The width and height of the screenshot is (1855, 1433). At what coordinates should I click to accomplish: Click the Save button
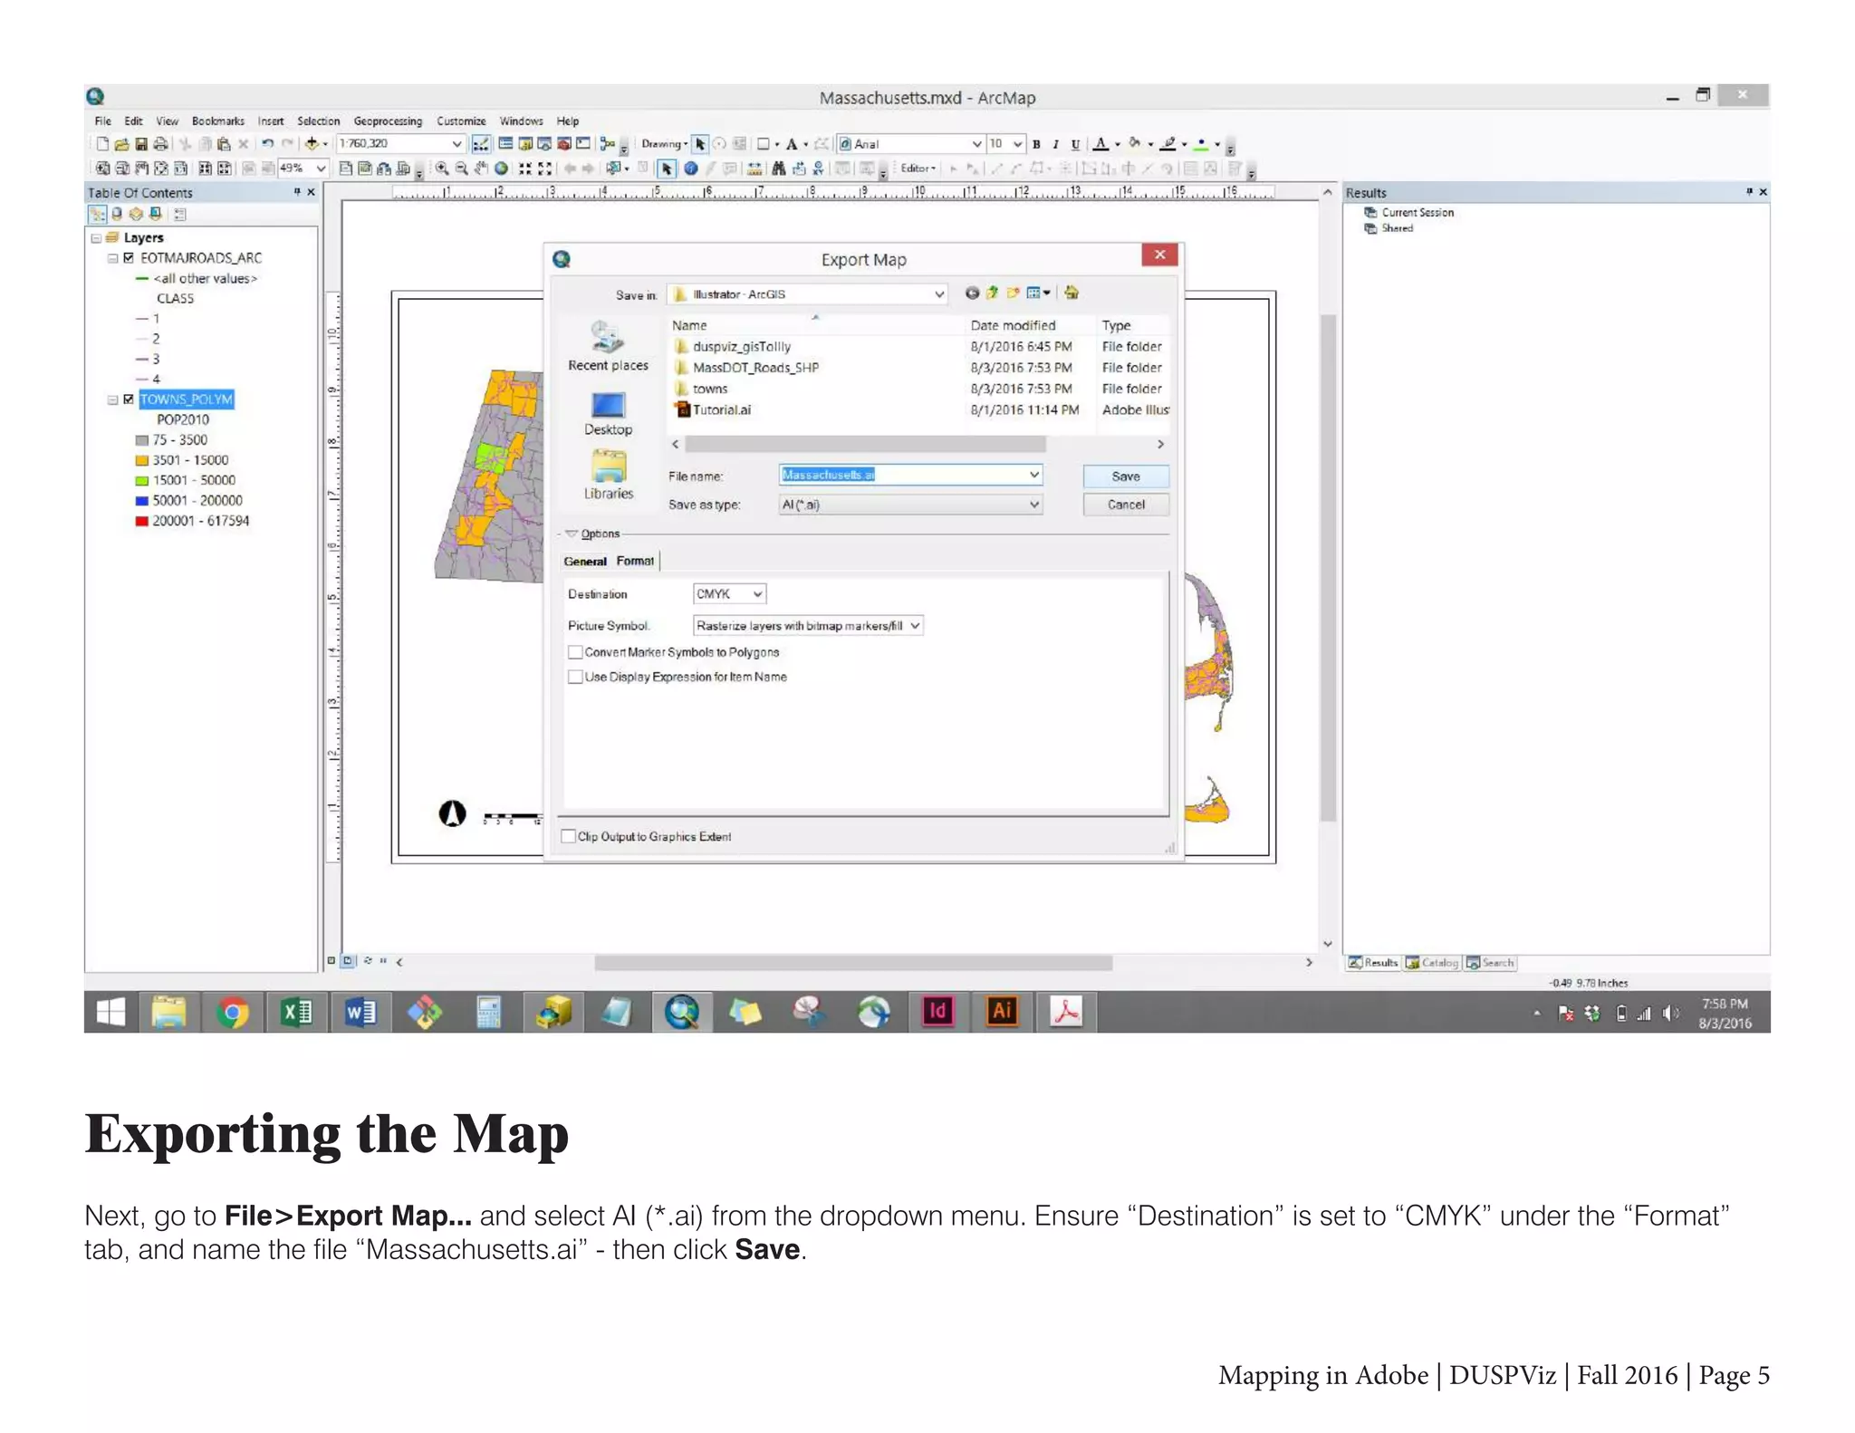pyautogui.click(x=1126, y=476)
